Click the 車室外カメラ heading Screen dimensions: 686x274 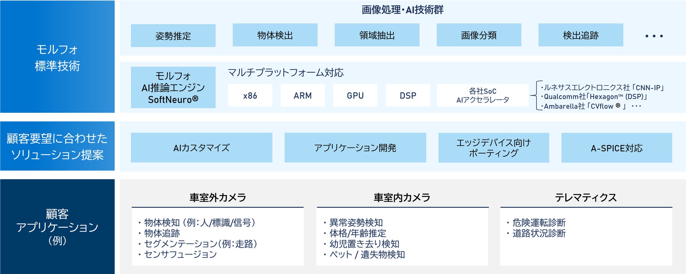click(217, 197)
